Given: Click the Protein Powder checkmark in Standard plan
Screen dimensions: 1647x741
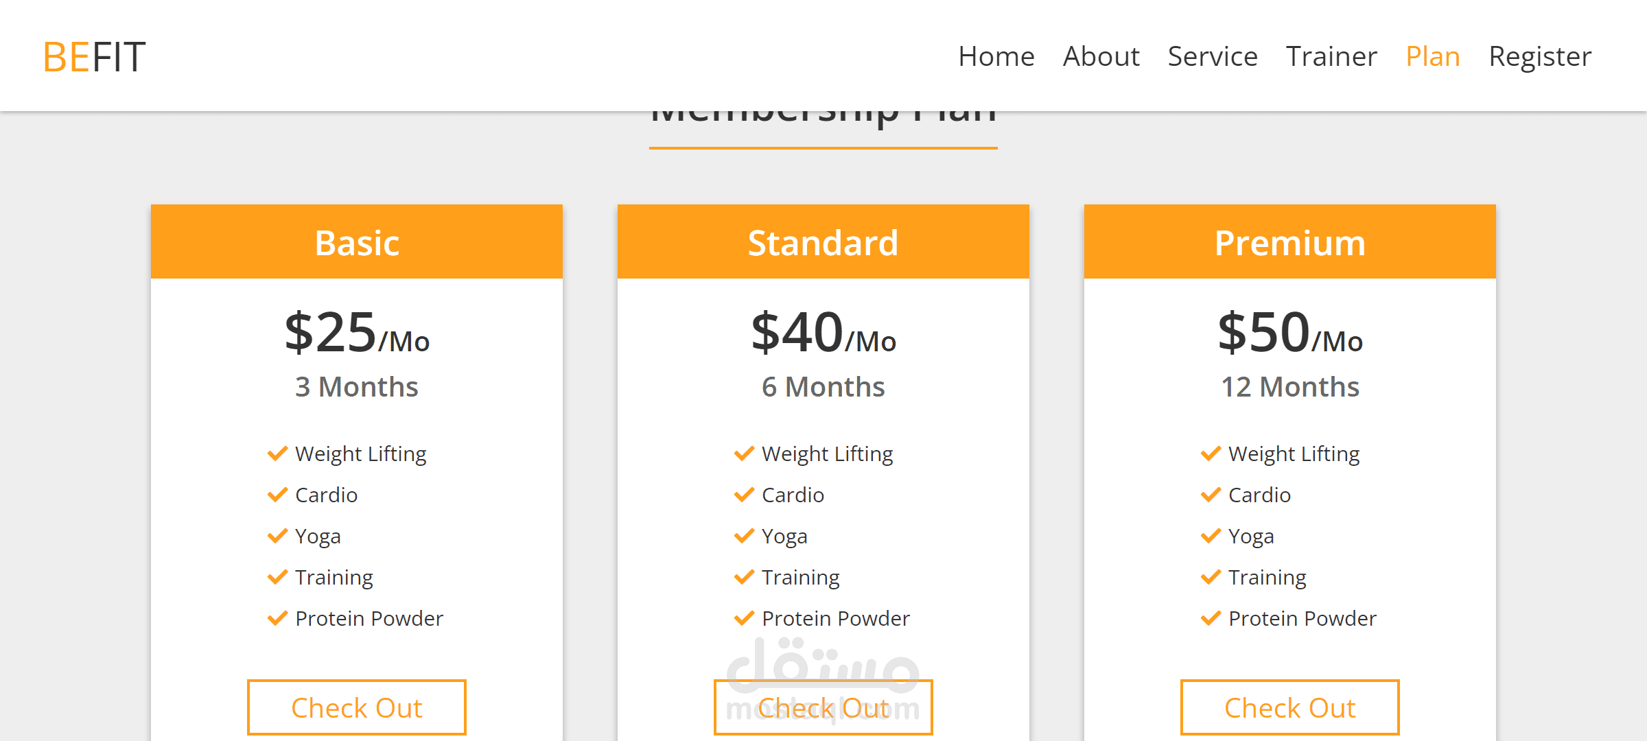Looking at the screenshot, I should click(744, 618).
